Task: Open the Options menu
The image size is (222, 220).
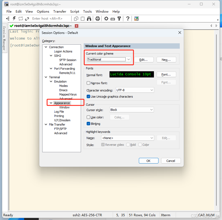Action: [43, 12]
